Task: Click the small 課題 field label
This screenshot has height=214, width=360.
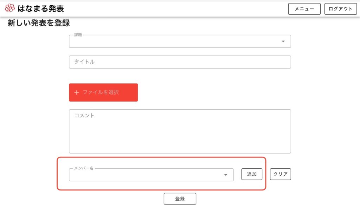Action: 78,35
